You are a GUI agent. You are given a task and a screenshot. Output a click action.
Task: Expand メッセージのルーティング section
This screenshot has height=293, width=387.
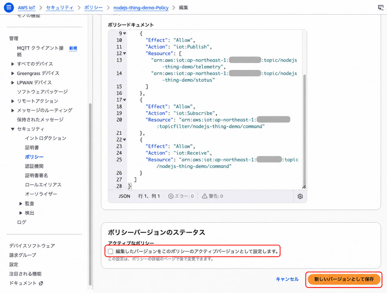[x=13, y=110]
